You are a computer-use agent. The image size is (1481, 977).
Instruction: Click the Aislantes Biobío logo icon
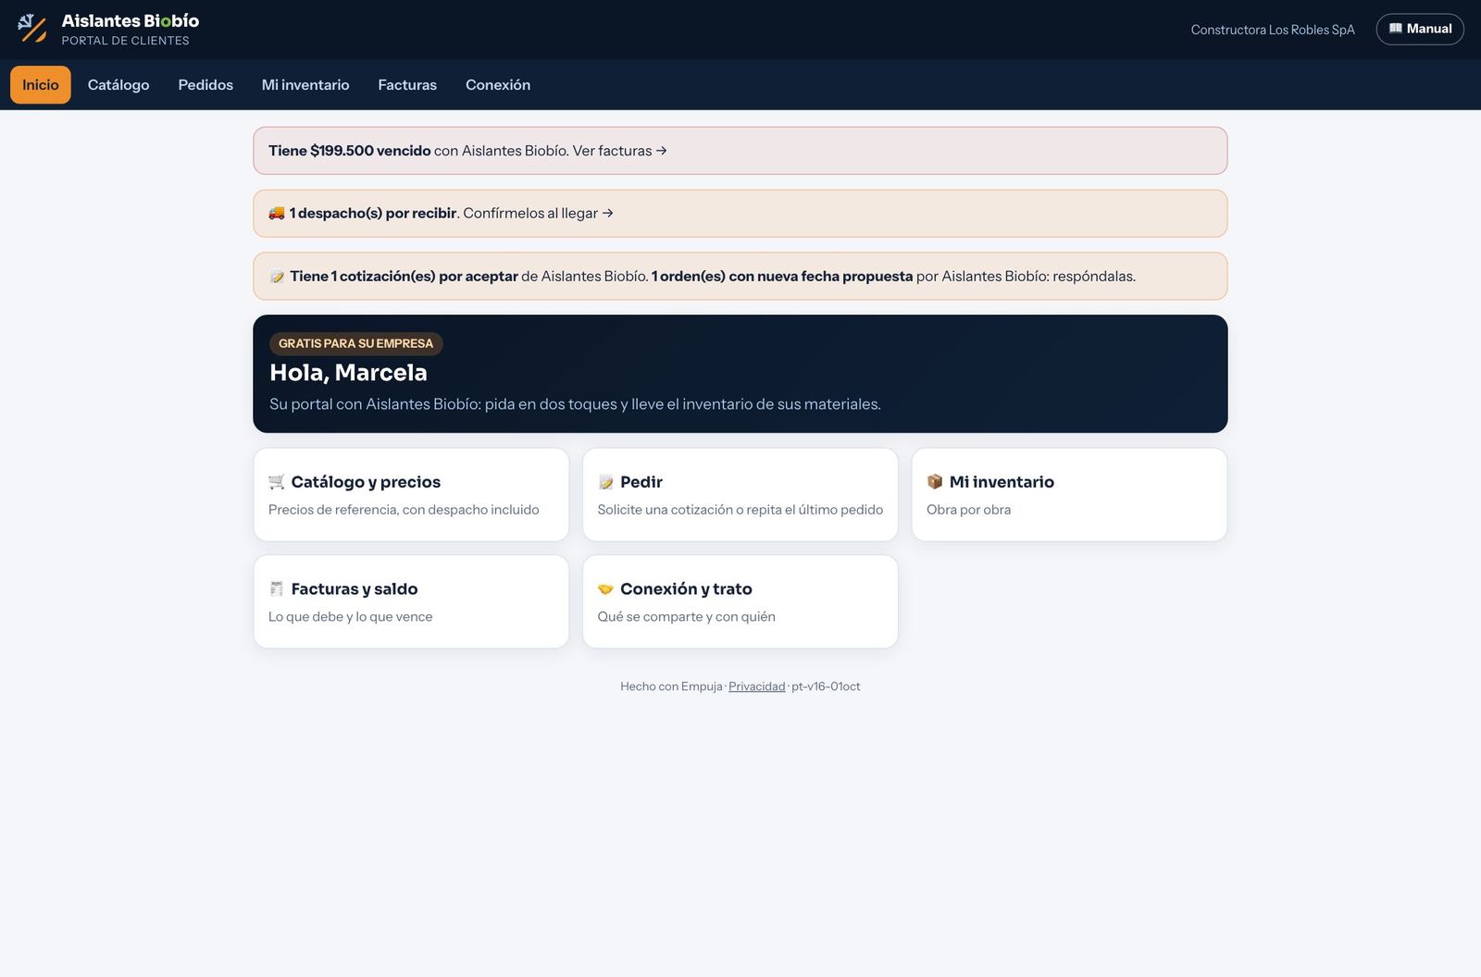coord(32,29)
